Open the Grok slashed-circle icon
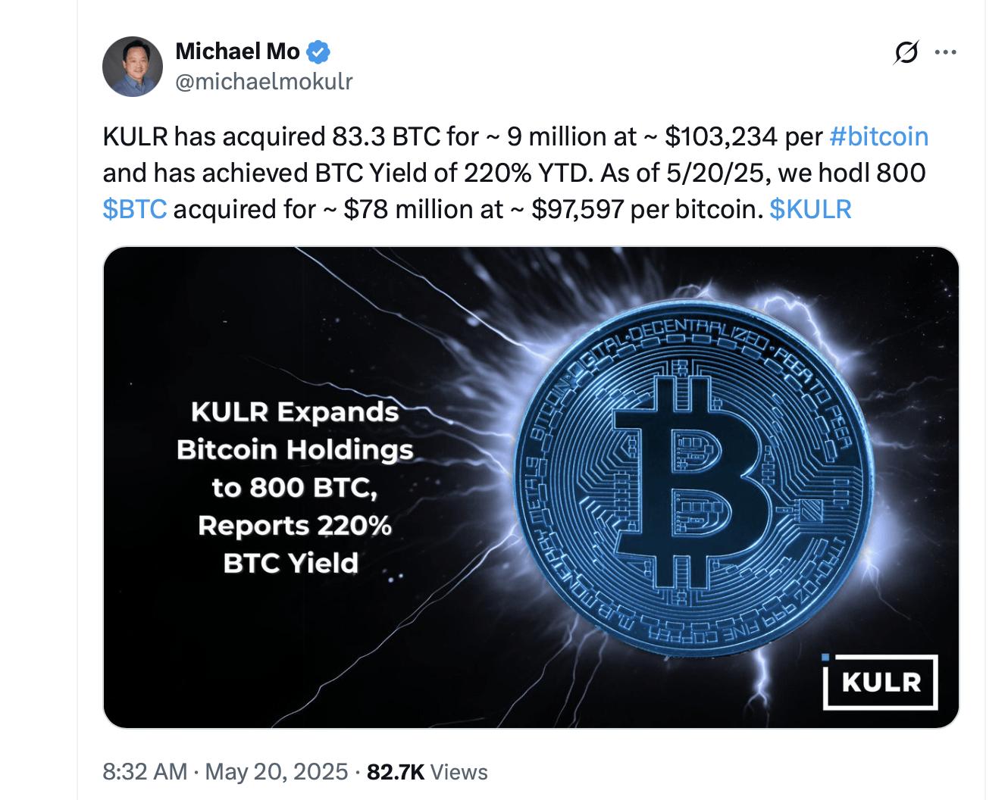 [906, 53]
